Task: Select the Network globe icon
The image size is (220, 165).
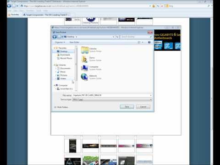Action: 84,77
